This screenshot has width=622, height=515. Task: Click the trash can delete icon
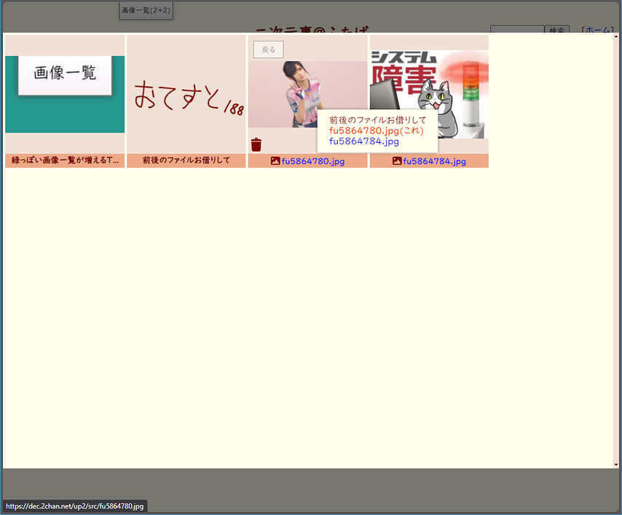(256, 144)
